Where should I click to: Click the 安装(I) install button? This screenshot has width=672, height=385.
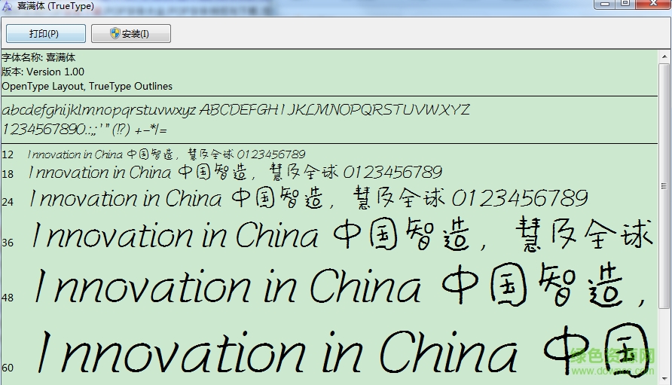[x=131, y=33]
